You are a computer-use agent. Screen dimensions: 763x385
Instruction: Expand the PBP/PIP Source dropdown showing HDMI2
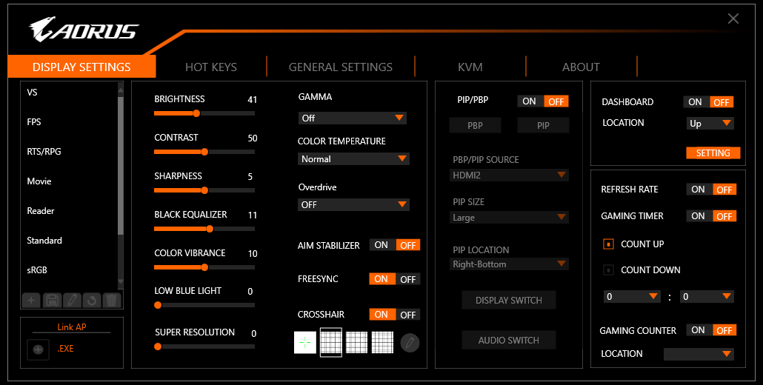coord(509,175)
